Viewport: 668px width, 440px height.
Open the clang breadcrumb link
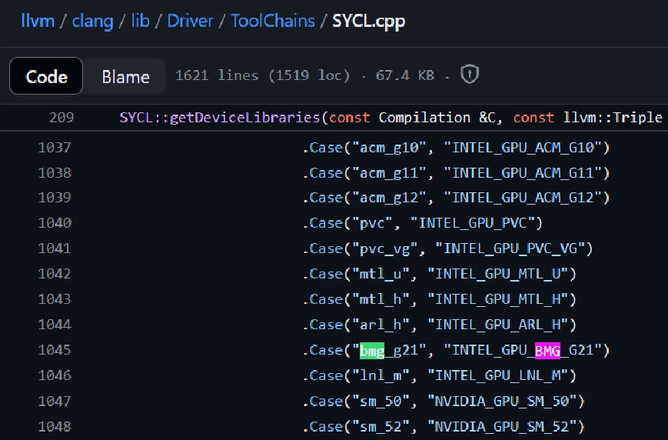tap(92, 21)
